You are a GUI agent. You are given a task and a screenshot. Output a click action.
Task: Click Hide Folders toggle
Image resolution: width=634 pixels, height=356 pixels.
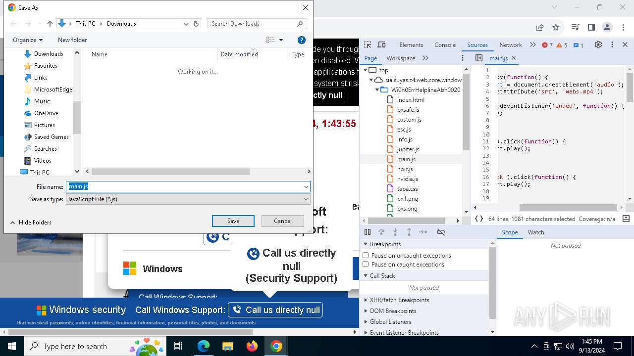(x=31, y=222)
